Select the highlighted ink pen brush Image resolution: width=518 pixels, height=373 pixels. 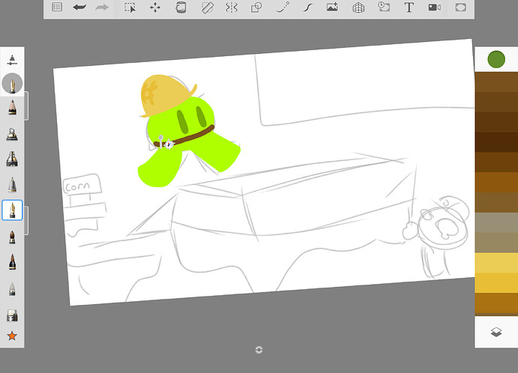pyautogui.click(x=12, y=210)
